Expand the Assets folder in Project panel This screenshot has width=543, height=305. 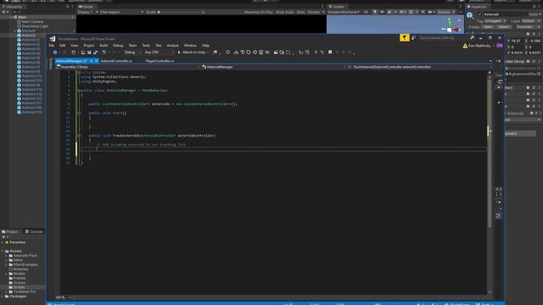pyautogui.click(x=3, y=251)
